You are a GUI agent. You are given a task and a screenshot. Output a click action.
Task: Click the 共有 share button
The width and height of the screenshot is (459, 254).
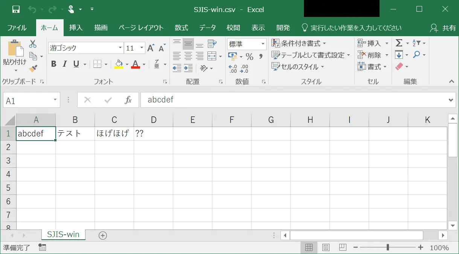(x=443, y=28)
